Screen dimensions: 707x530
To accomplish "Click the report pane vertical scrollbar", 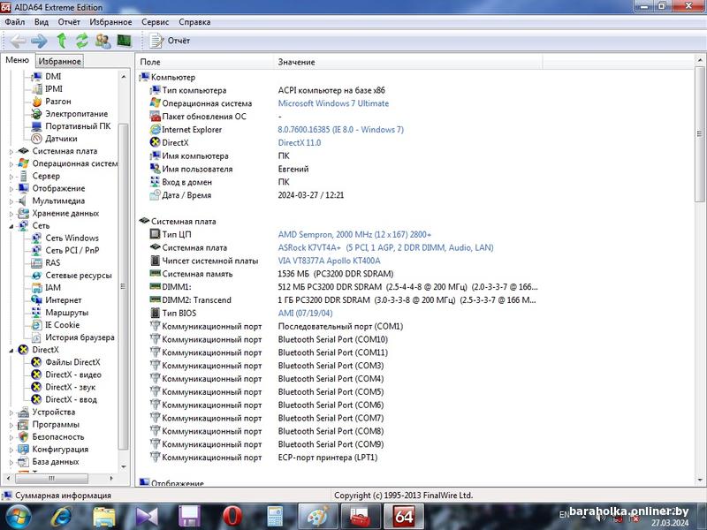I will point(699,134).
